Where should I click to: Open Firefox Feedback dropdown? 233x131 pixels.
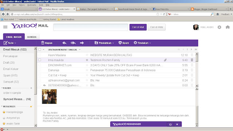point(226,14)
